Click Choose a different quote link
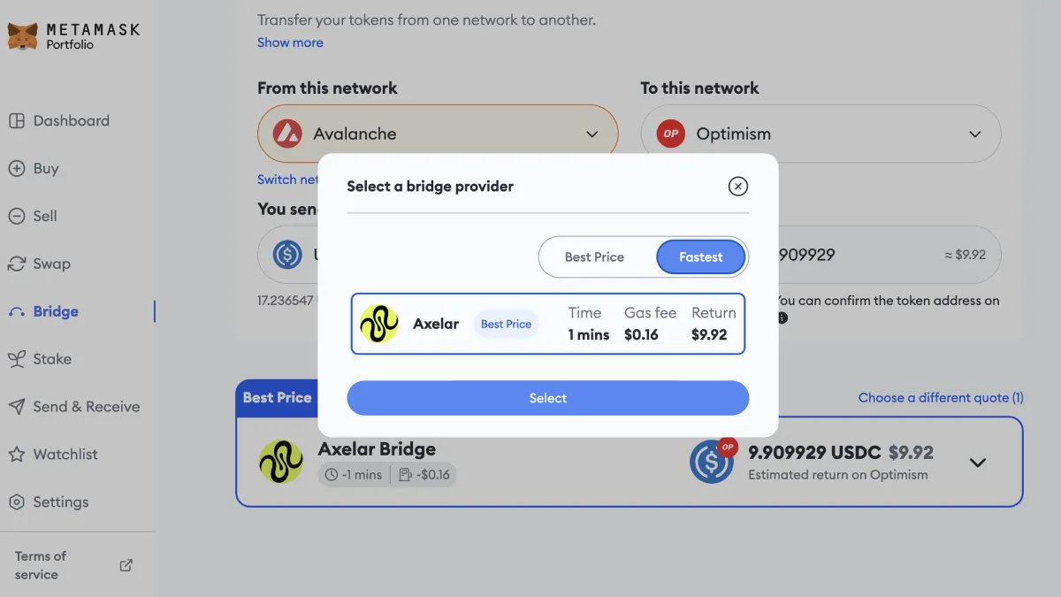This screenshot has height=597, width=1061. pos(941,398)
